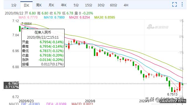Click the MA30 moving average label
Viewport: 187px width, 105px height.
click(x=105, y=17)
